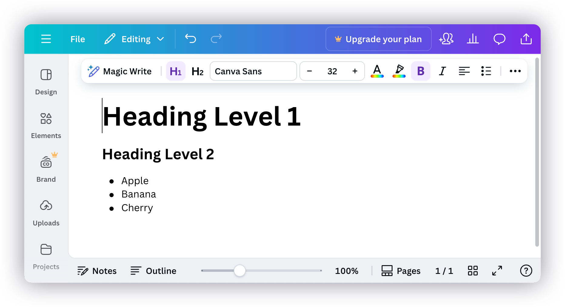Open the text alignment options
This screenshot has width=565, height=307.
pyautogui.click(x=464, y=71)
